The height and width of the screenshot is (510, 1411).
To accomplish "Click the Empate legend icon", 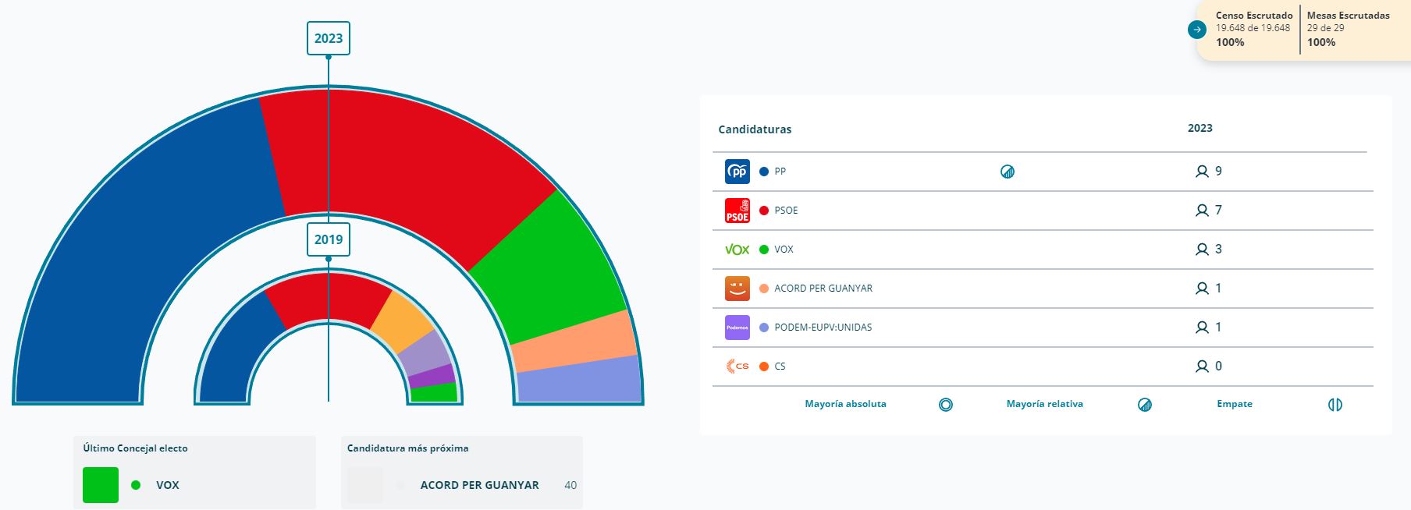I will 1335,405.
